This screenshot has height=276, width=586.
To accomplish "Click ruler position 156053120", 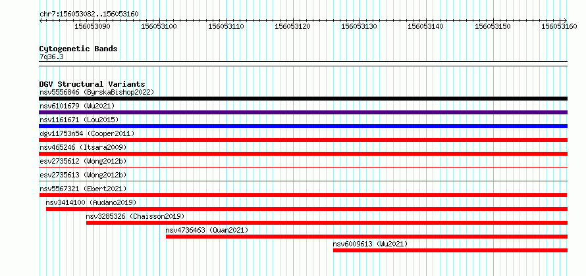I will [x=292, y=26].
